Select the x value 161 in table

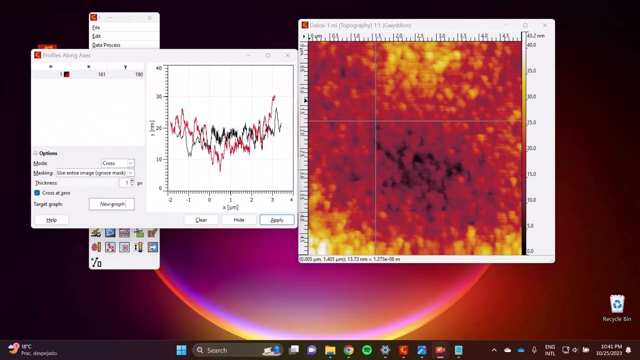coord(101,74)
